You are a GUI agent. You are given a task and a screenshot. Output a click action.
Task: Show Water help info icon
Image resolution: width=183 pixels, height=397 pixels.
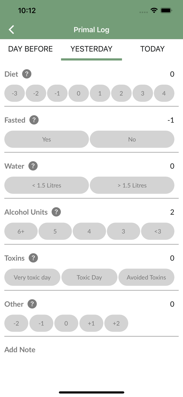(33, 166)
